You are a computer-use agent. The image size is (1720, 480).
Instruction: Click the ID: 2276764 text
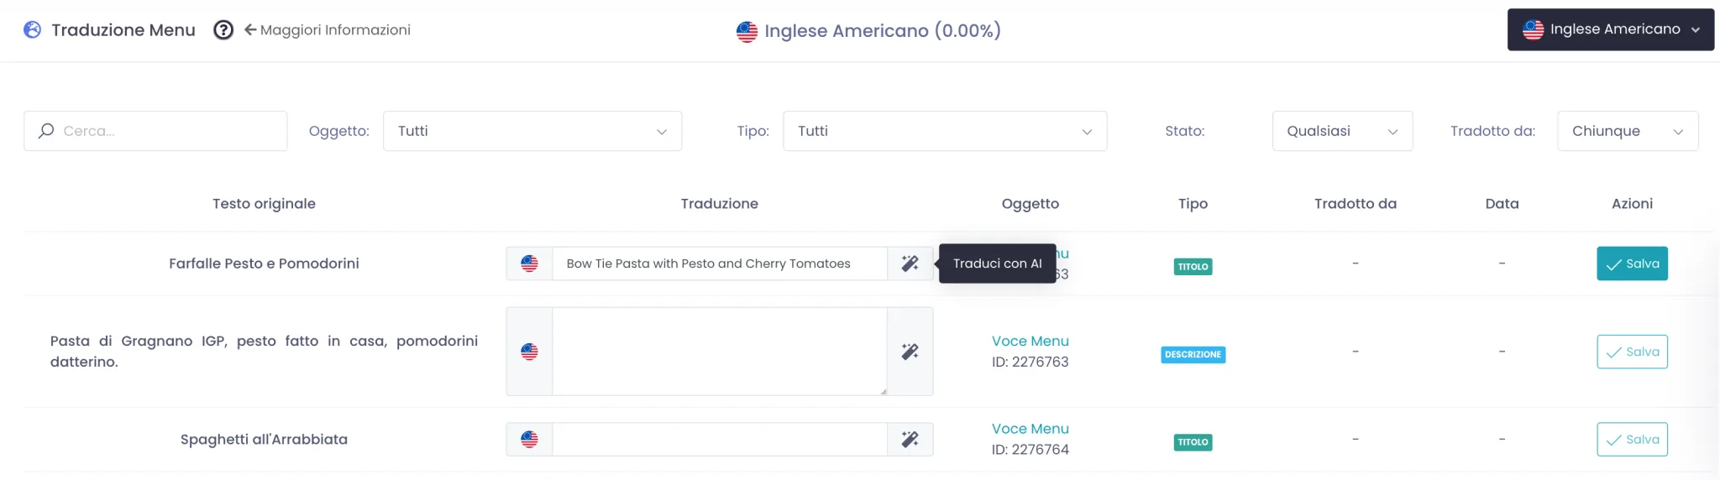tap(1030, 450)
